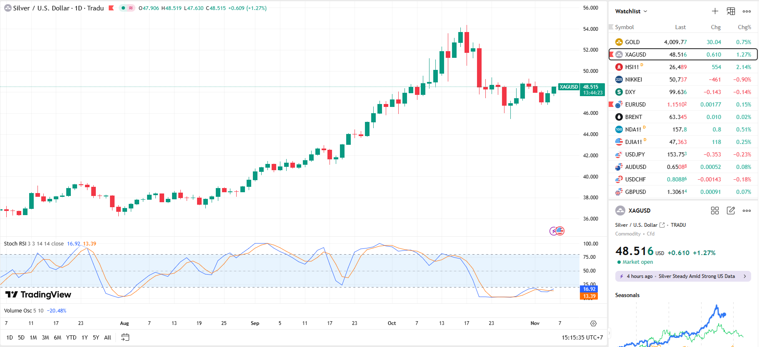Viewport: 759px width, 347px height.
Task: Sort the watchlist by the Chg% column
Action: click(744, 27)
